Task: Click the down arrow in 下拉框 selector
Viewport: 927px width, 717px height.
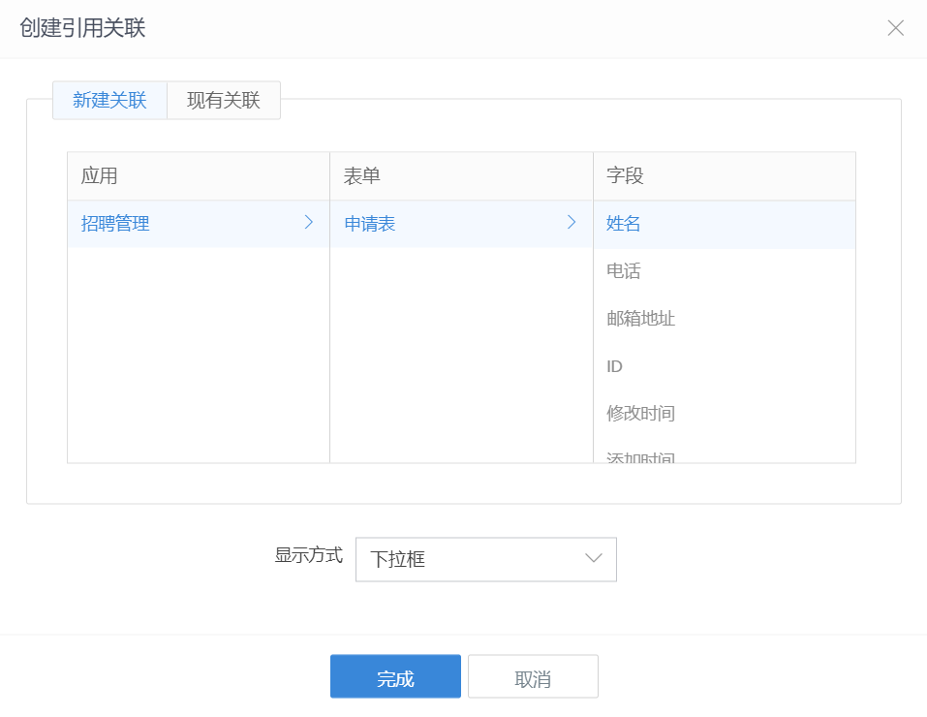Action: click(x=594, y=559)
